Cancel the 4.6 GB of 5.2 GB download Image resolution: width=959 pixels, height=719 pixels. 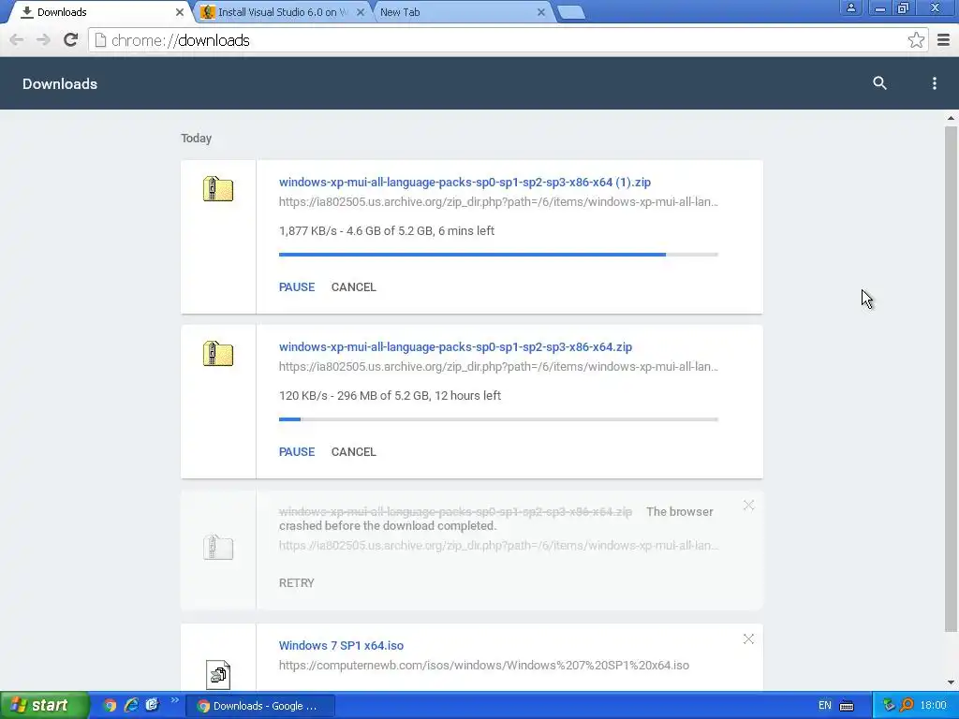pyautogui.click(x=353, y=287)
